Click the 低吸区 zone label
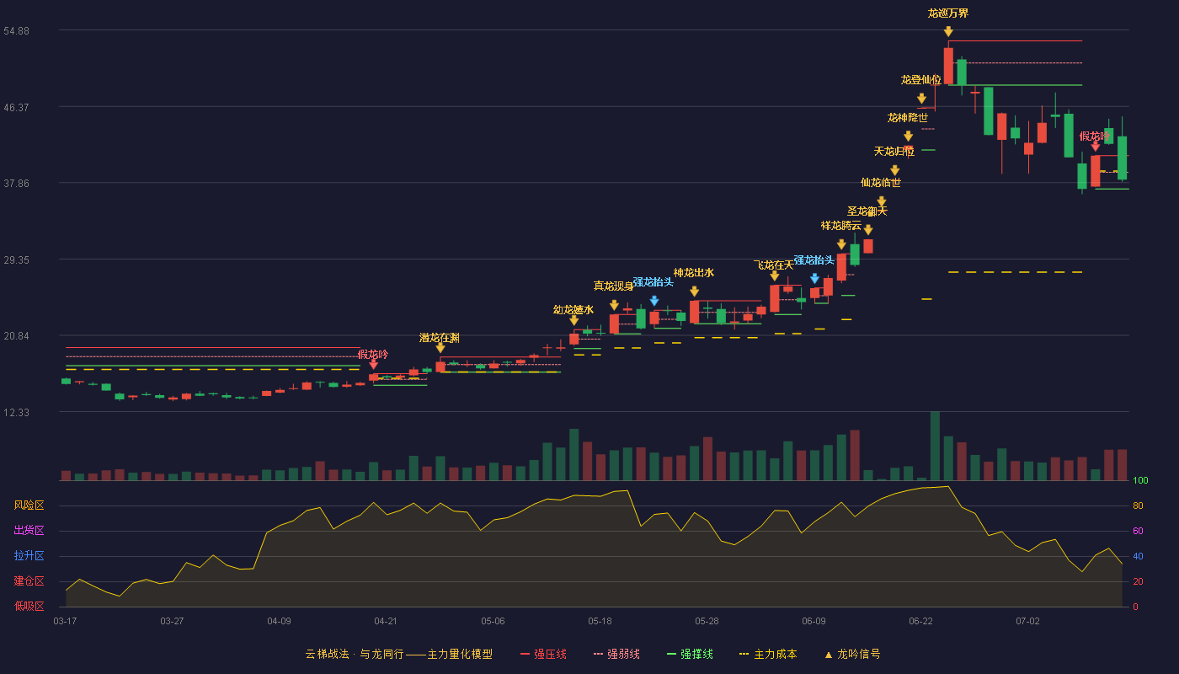Viewport: 1179px width, 674px height. pyautogui.click(x=29, y=606)
